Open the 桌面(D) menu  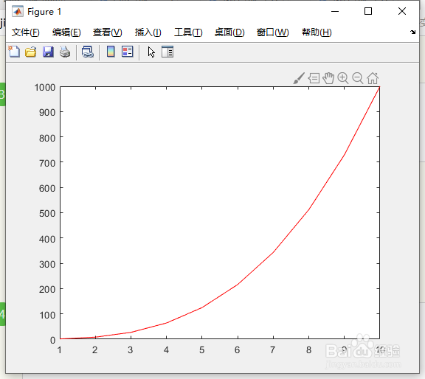[229, 32]
